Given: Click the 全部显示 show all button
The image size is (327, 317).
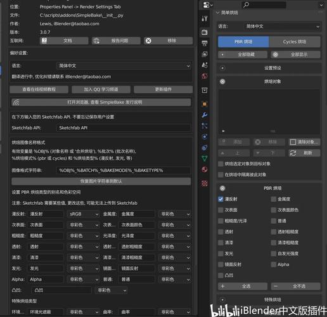Looking at the screenshot, I should [296, 55].
